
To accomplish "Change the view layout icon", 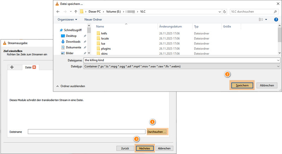I will 261,20.
